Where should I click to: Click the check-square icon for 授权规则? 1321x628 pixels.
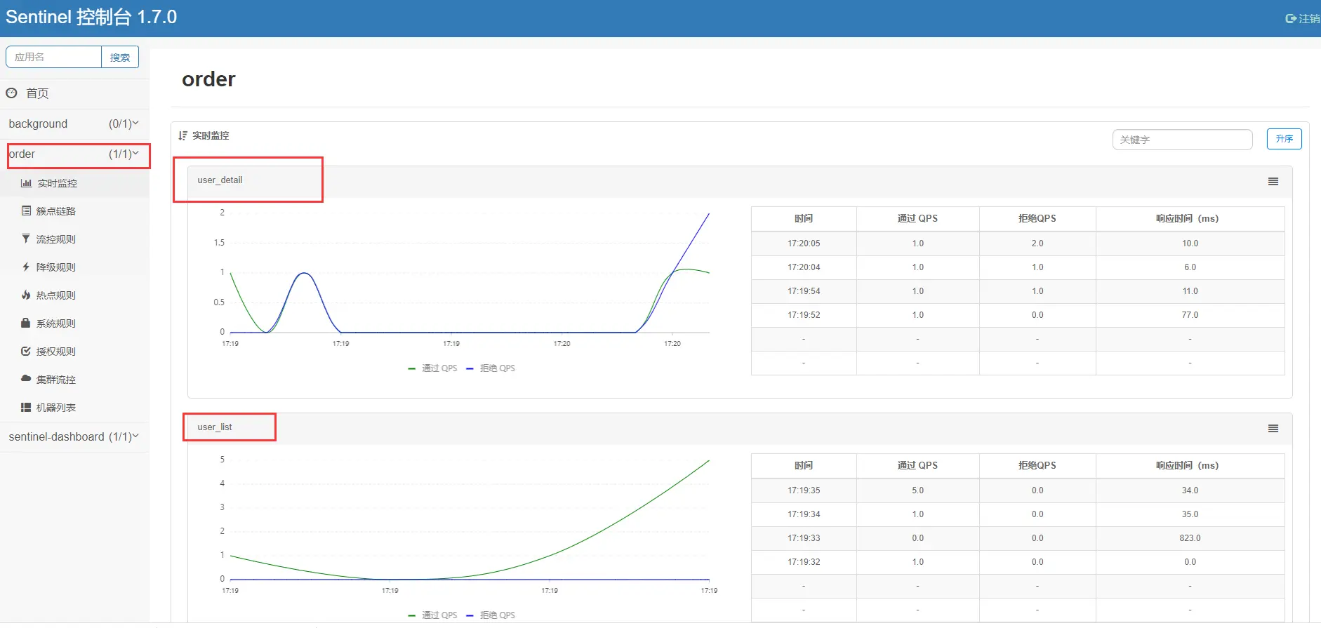pos(26,351)
